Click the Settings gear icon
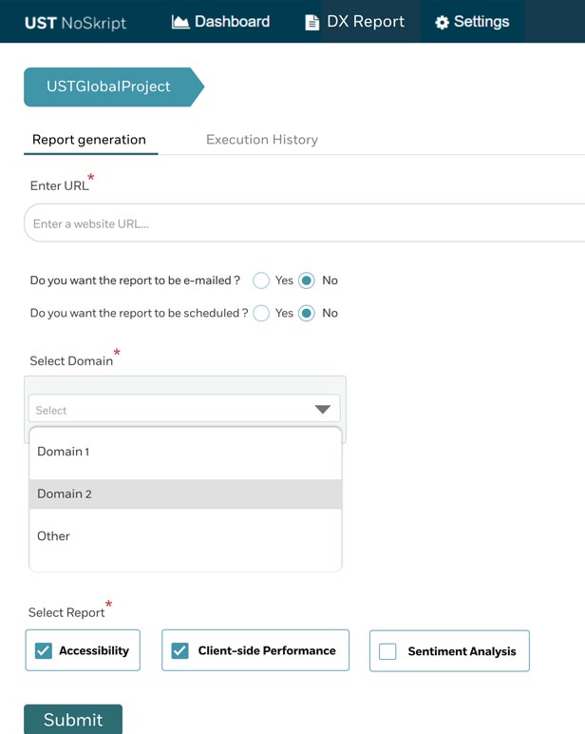The image size is (585, 734). (442, 23)
